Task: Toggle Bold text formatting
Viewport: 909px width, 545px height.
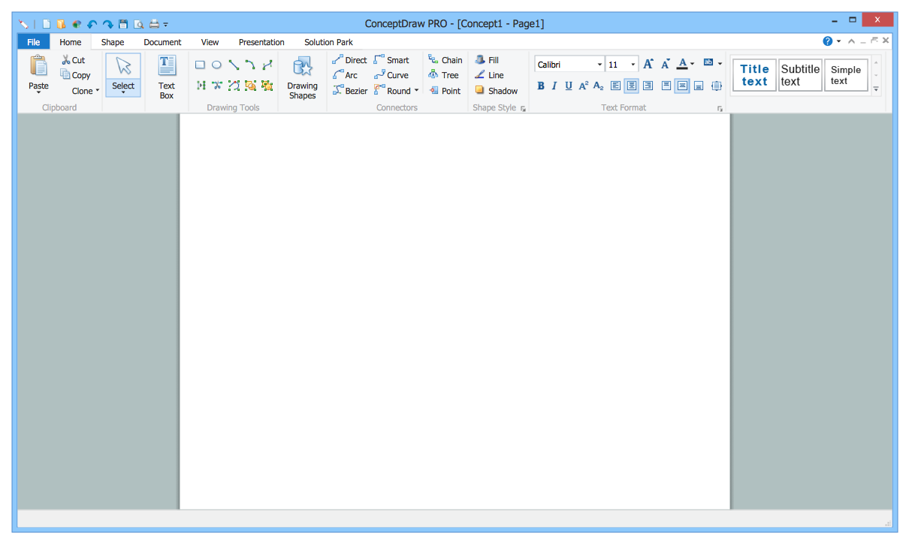Action: (541, 86)
